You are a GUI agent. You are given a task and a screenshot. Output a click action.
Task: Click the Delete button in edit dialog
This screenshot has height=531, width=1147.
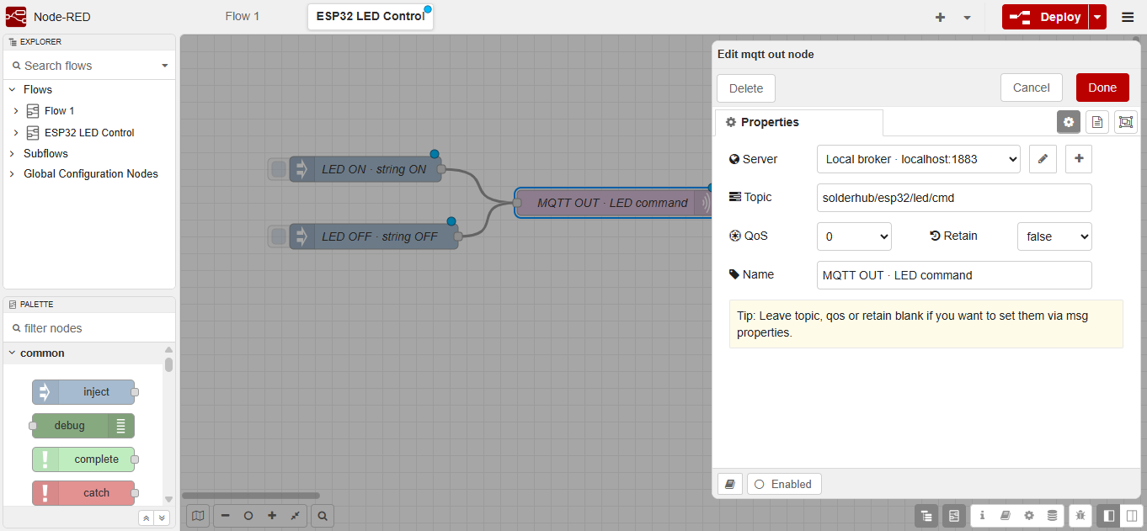pos(746,88)
